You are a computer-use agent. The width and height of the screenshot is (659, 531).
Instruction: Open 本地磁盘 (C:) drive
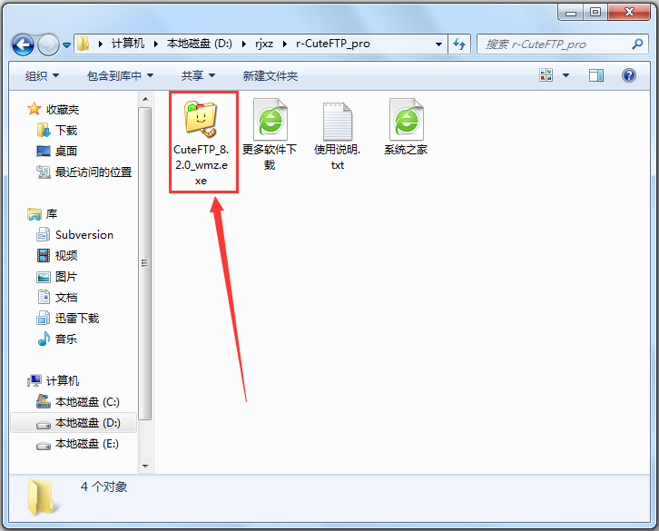click(x=87, y=402)
